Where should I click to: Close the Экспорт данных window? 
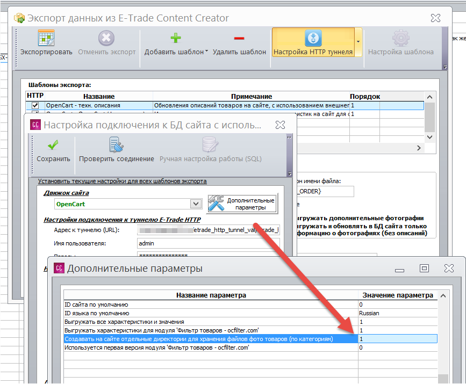pos(436,18)
